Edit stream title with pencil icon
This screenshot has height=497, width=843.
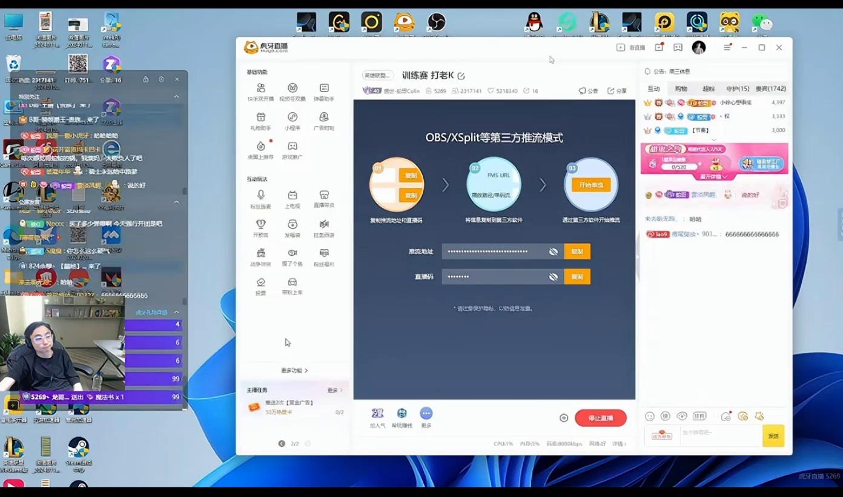461,76
